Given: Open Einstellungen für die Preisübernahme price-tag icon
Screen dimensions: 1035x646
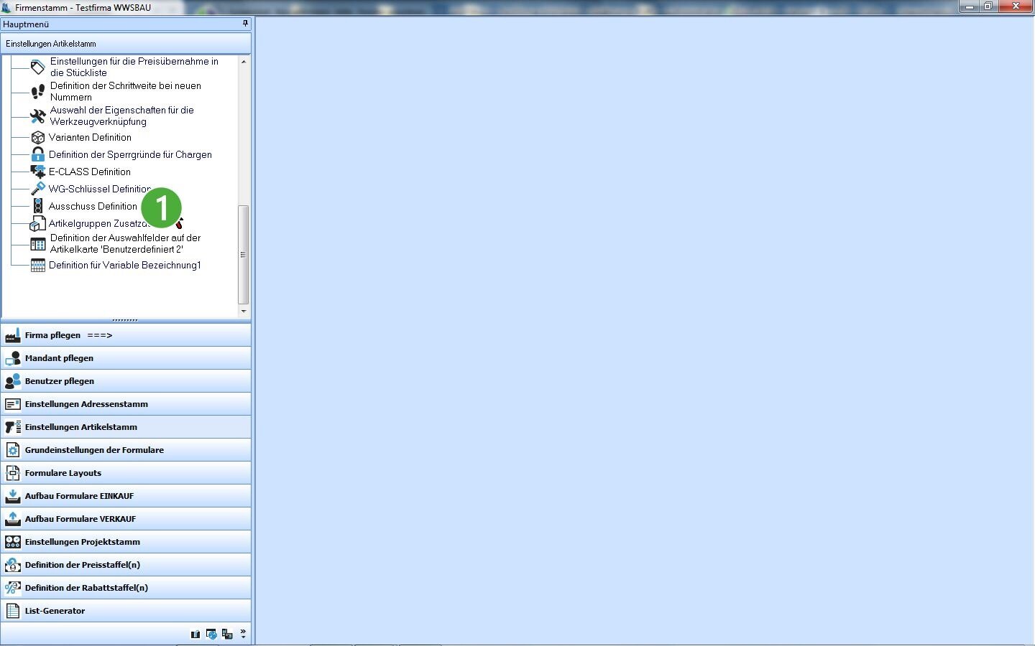Looking at the screenshot, I should pyautogui.click(x=38, y=67).
